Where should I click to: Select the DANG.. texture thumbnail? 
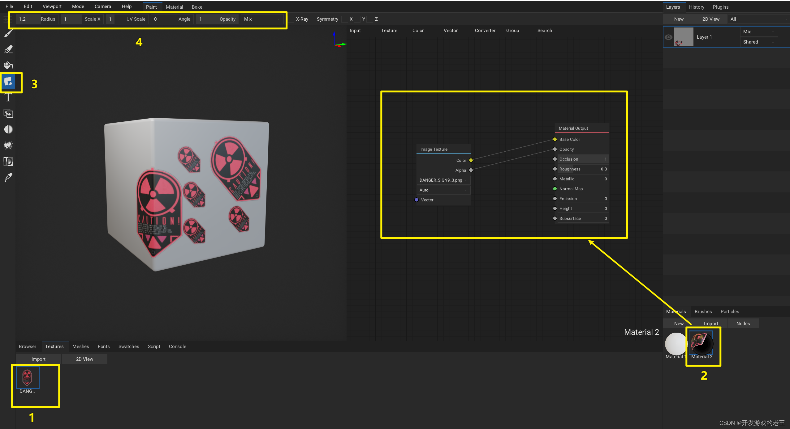point(28,377)
